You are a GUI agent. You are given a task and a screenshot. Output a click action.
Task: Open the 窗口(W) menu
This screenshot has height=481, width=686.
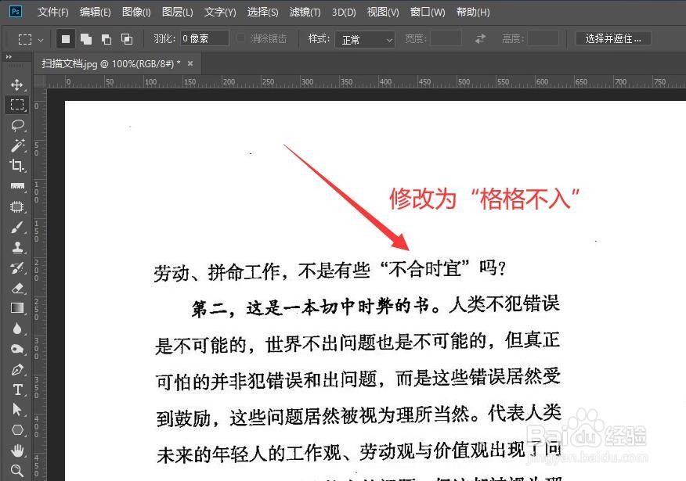coord(428,13)
